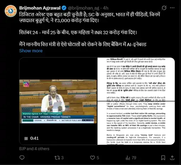Expand tweet text with Show more

click(x=31, y=51)
